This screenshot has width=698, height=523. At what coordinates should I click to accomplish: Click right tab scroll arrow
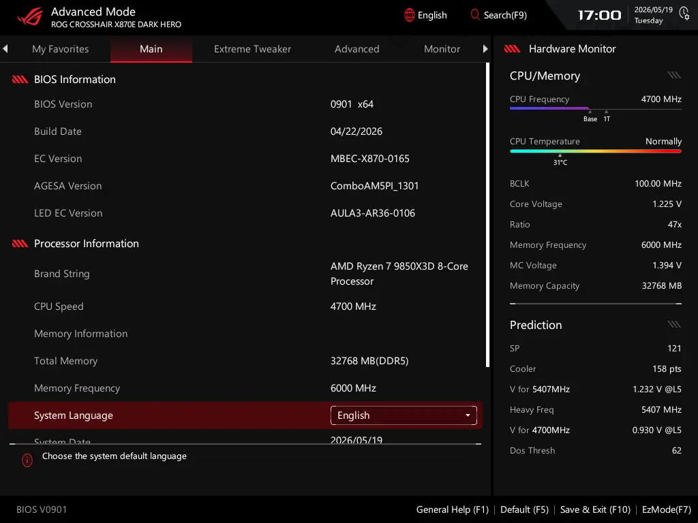click(x=485, y=48)
